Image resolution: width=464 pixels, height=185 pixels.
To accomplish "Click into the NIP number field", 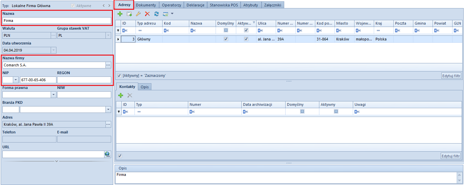I will point(38,80).
